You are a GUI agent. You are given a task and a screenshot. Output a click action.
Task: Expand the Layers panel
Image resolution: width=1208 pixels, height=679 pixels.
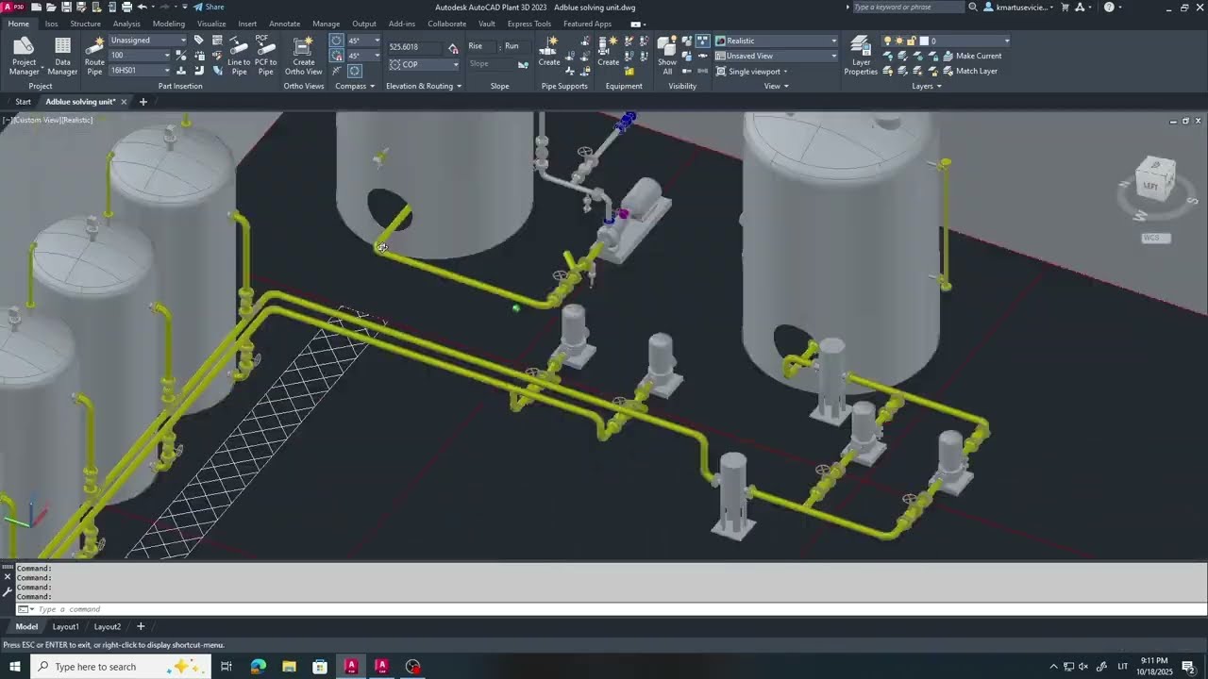tap(926, 86)
